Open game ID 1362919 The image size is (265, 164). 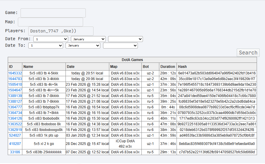(15, 130)
